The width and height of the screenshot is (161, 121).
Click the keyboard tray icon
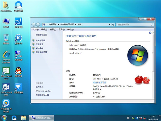pyautogui.click(x=128, y=118)
